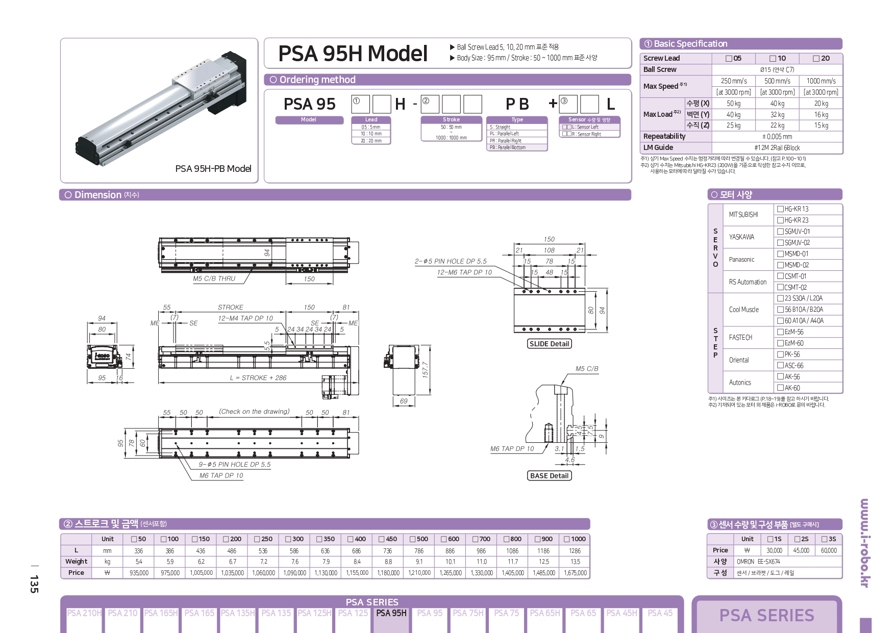Tick the 23 S30A / L20A Cool Muscle checkbox

point(780,298)
